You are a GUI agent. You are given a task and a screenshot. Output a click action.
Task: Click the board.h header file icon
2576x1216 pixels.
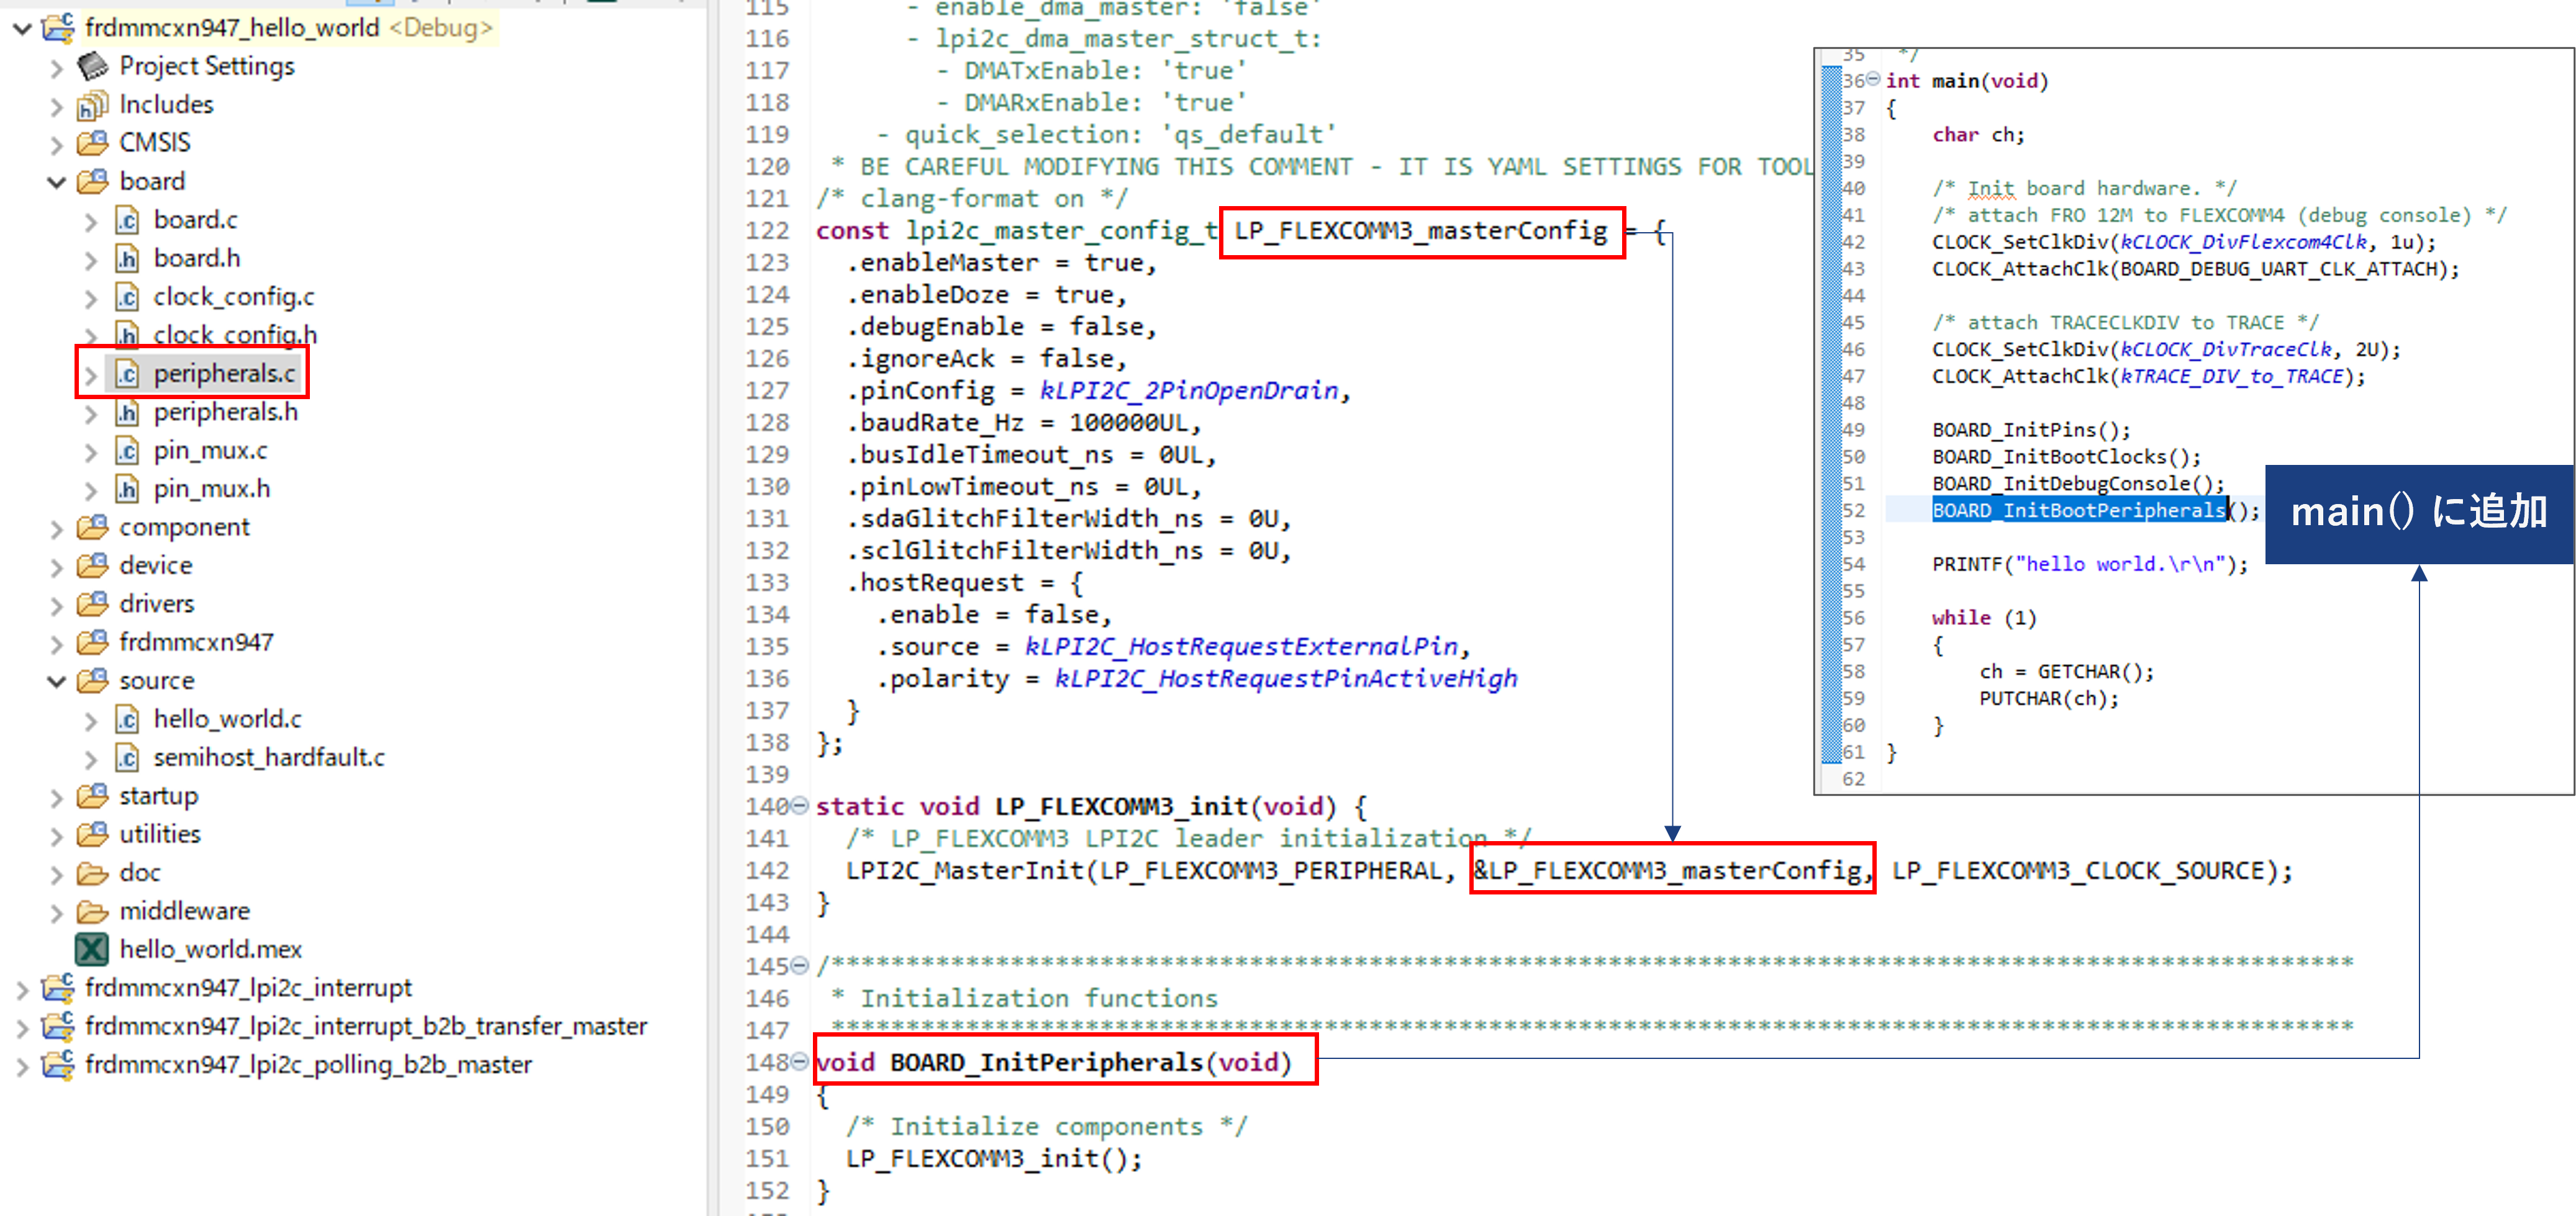(x=127, y=259)
